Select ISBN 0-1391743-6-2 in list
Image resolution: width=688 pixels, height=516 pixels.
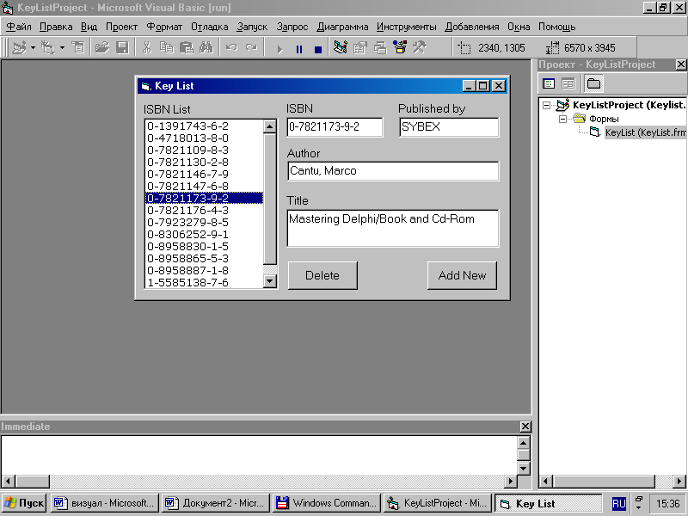(x=204, y=126)
